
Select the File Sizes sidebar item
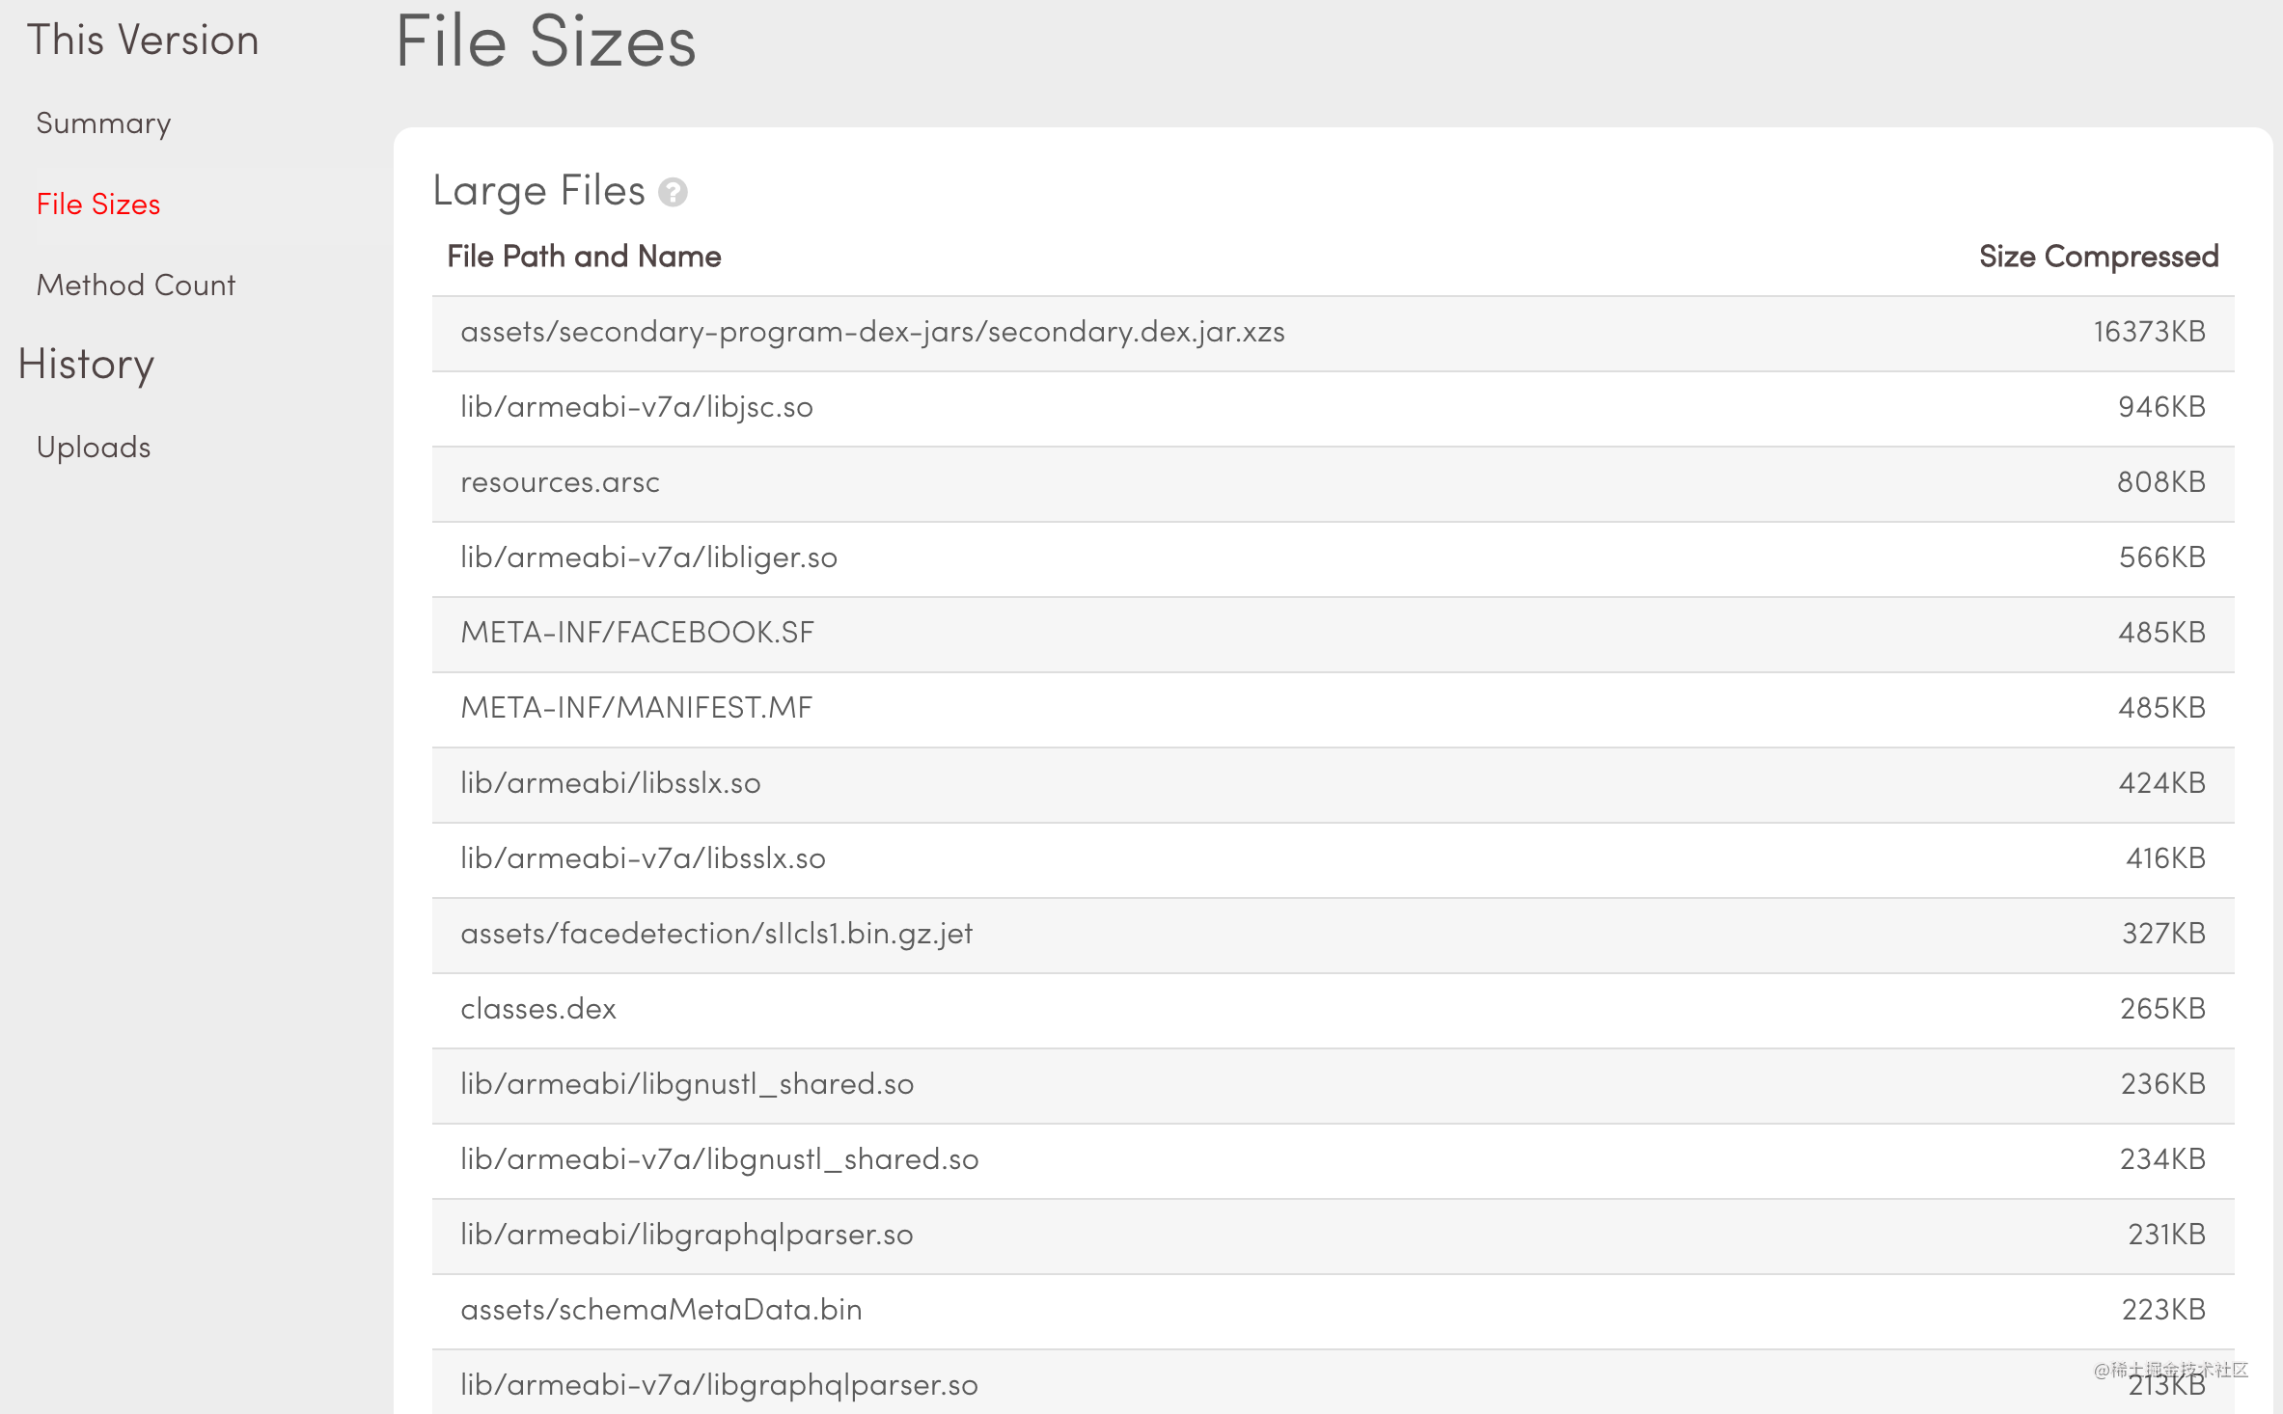[98, 204]
